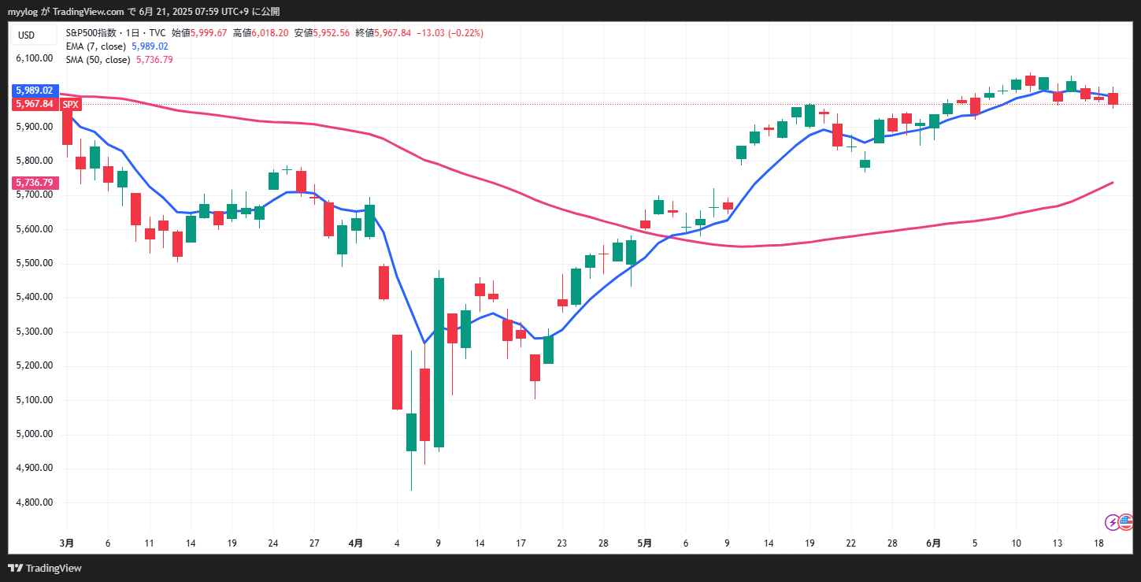
Task: Click the 17 date axis label
Action: [520, 543]
